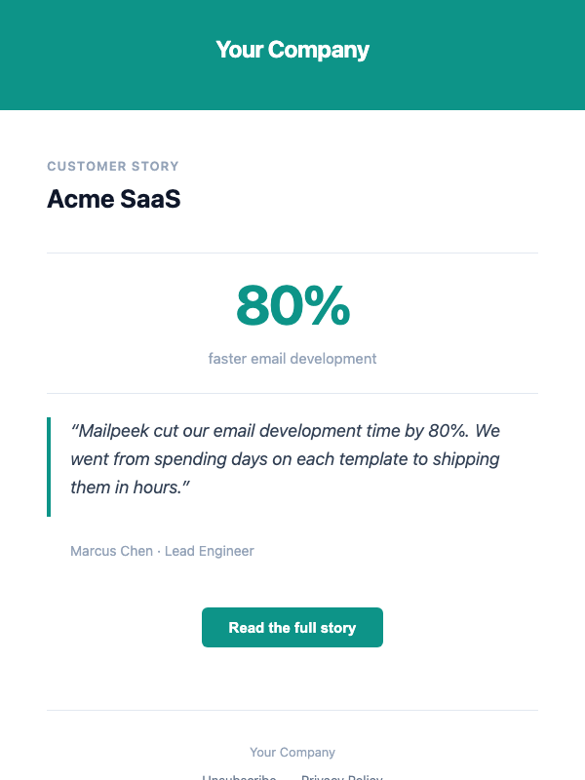Open the Privacy Policy link
Image resolution: width=585 pixels, height=780 pixels.
(341, 777)
